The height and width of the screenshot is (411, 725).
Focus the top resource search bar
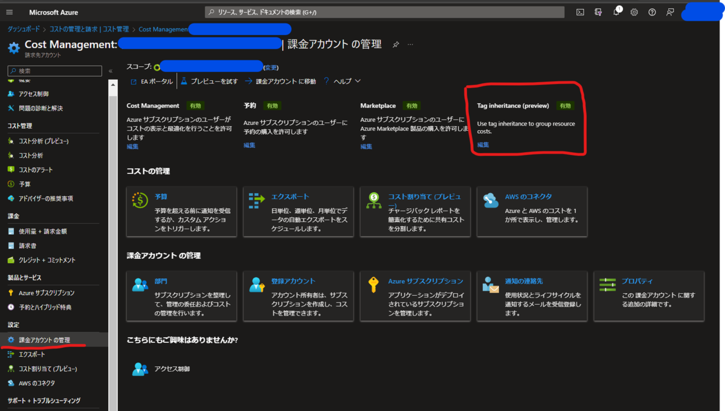[x=385, y=12]
